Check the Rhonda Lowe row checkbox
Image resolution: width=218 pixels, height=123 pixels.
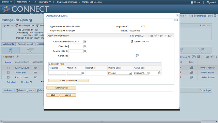point(8,78)
